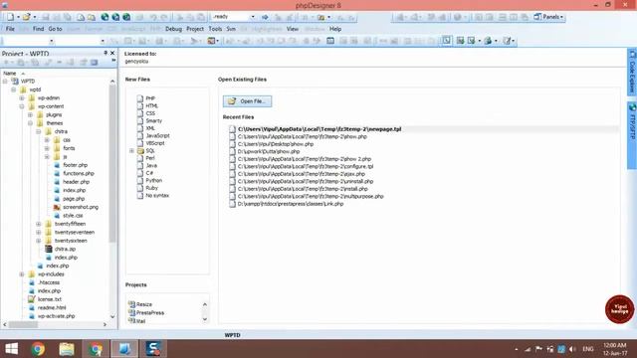
Task: Select page.php in the project tree
Action: click(x=74, y=199)
